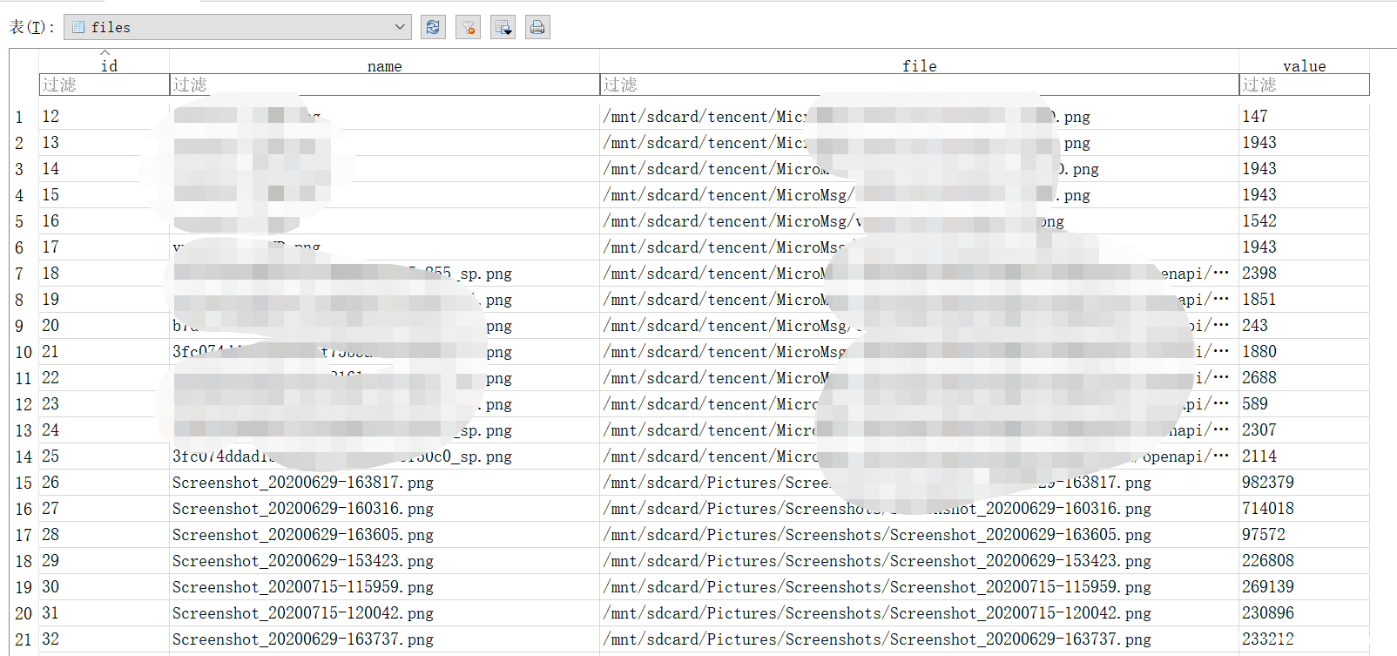Screen dimensions: 1397x656
Task: Select the value cell 1880
Action: pos(1305,352)
